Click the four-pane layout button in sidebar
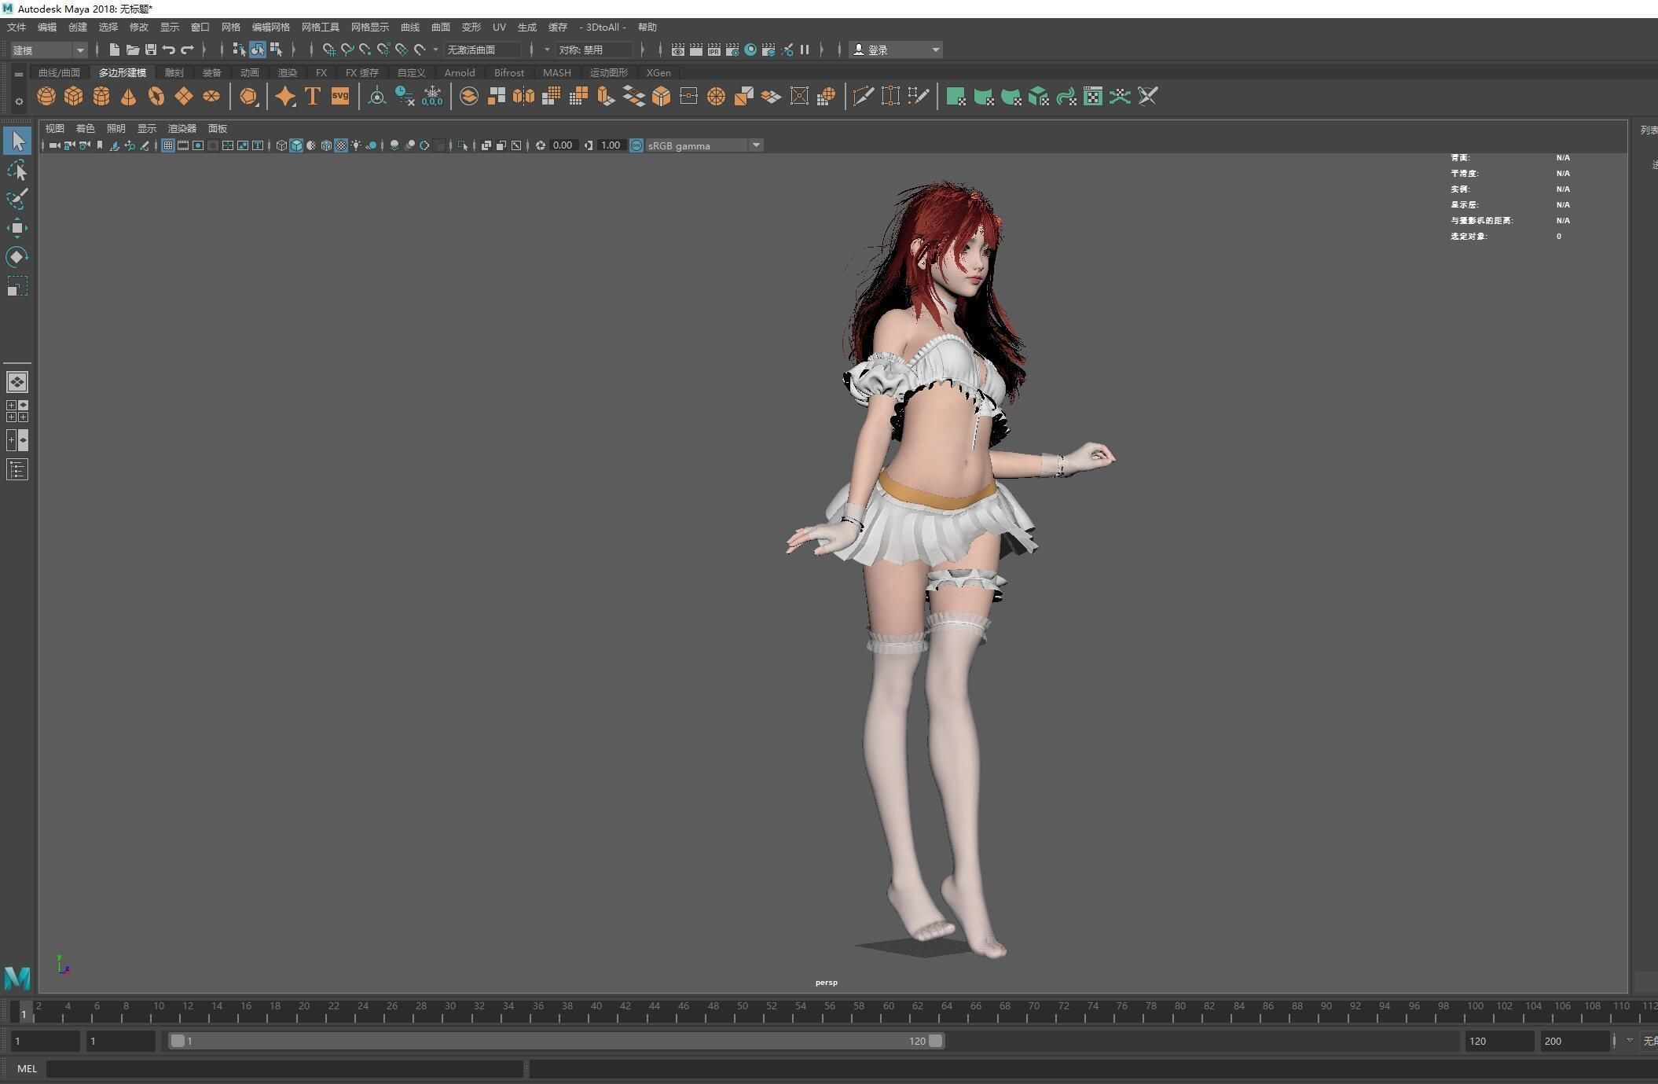The image size is (1658, 1084). [17, 411]
